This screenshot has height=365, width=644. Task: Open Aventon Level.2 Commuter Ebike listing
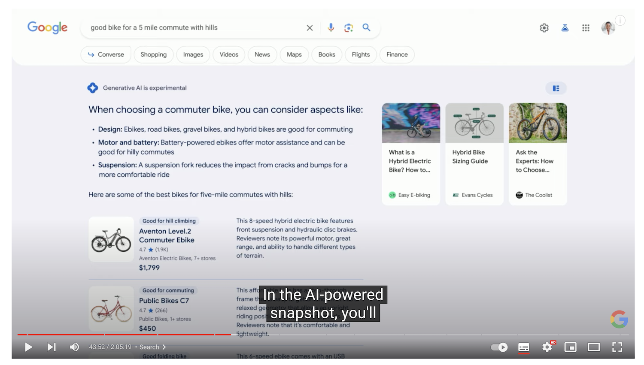(167, 235)
